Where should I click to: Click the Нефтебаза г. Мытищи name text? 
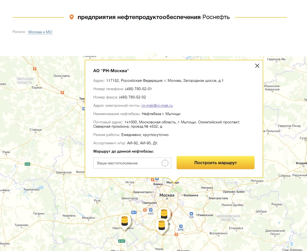point(161,114)
